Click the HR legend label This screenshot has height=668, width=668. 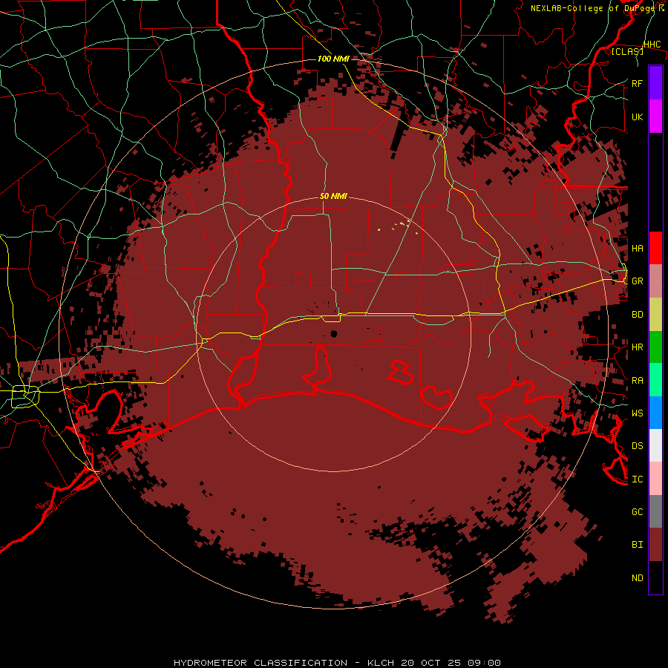[637, 347]
